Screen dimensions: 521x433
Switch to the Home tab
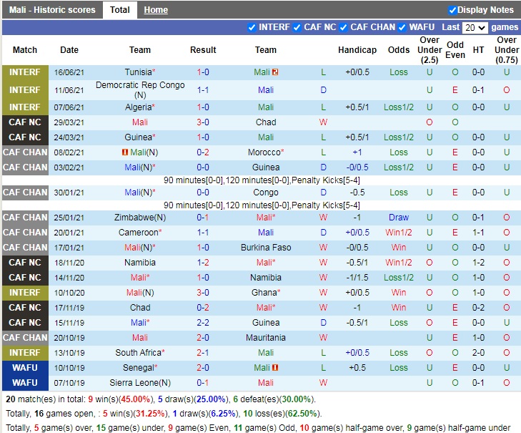(x=156, y=10)
